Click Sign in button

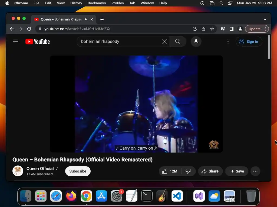pos(249,42)
